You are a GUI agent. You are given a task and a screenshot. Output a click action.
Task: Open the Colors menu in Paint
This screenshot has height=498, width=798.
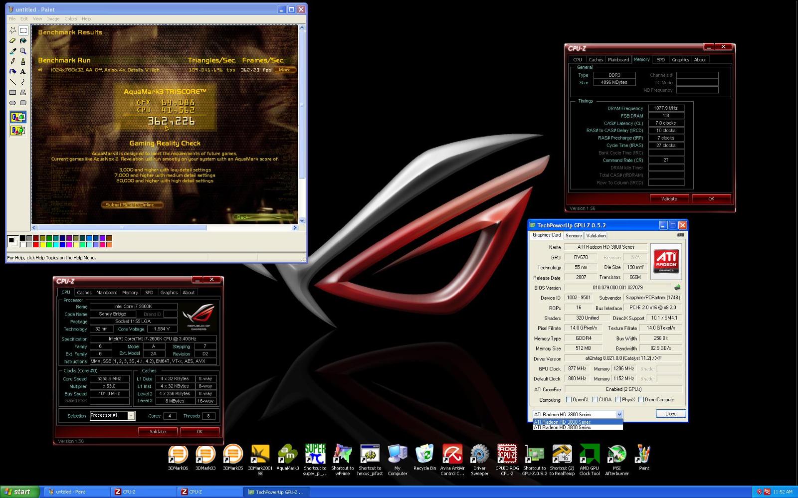point(71,19)
